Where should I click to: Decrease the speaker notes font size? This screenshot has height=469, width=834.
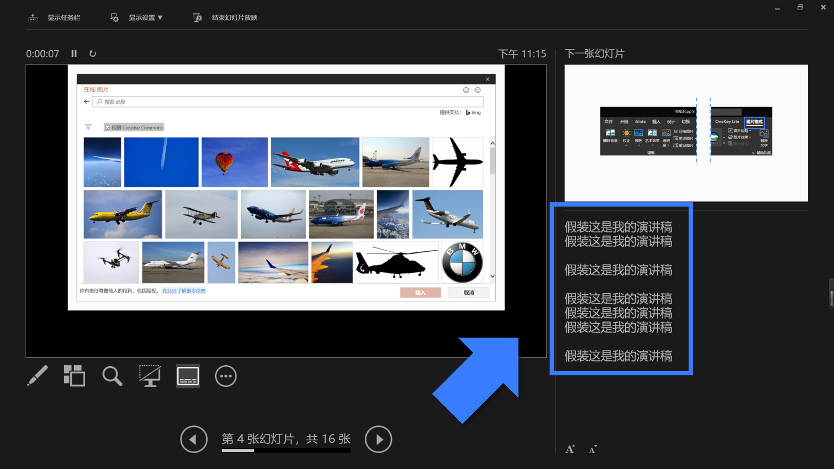[x=592, y=449]
